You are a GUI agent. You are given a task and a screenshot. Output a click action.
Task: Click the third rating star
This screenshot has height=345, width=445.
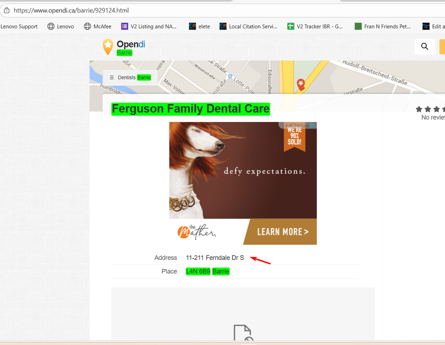pos(436,109)
